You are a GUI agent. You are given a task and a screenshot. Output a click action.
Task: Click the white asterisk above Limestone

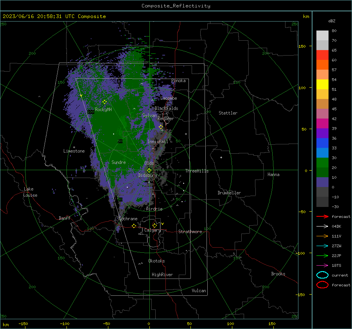[74, 147]
